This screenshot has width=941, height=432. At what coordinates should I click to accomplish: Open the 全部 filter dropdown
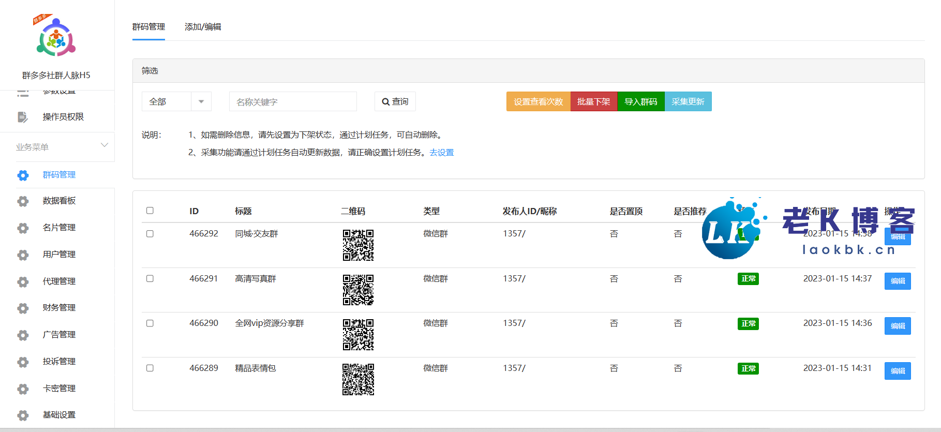[176, 101]
